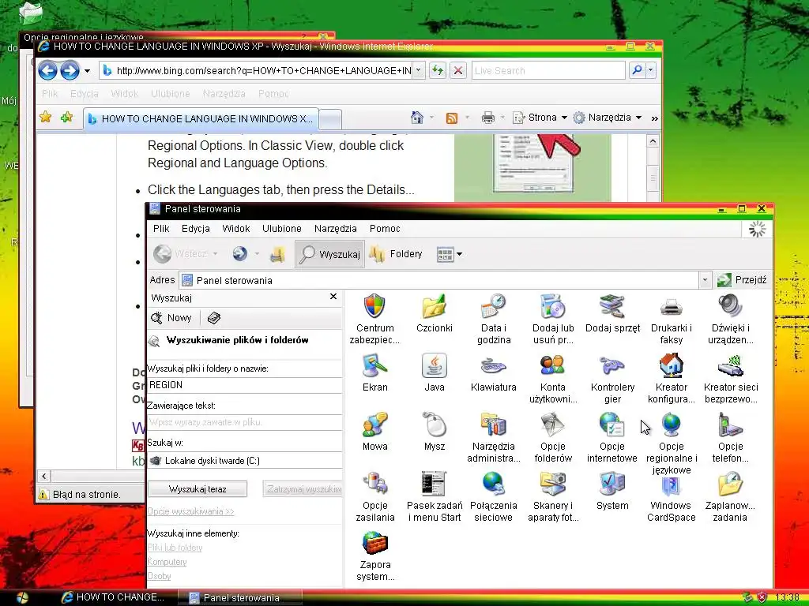
Task: Open Dźwięki i urządzenia audio icon
Action: coord(731,318)
